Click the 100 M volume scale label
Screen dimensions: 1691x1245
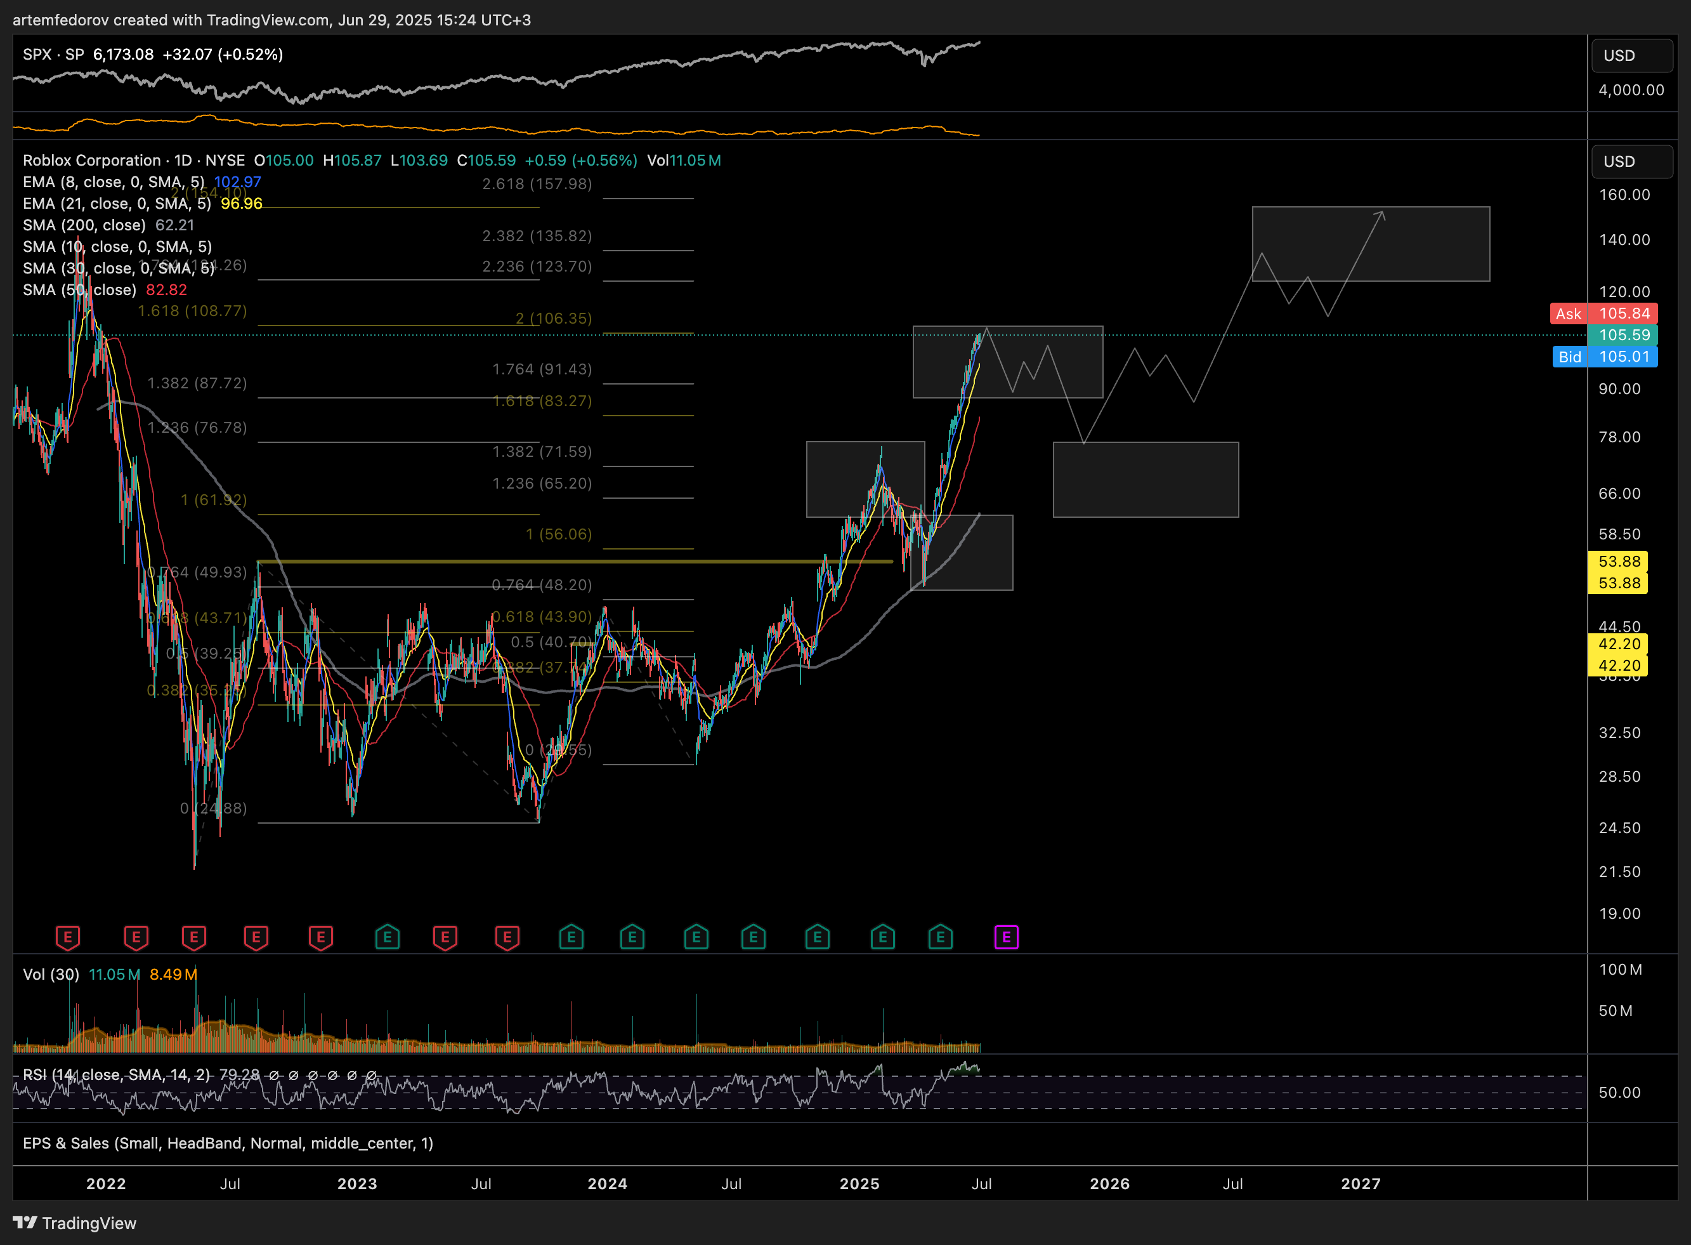coord(1621,969)
